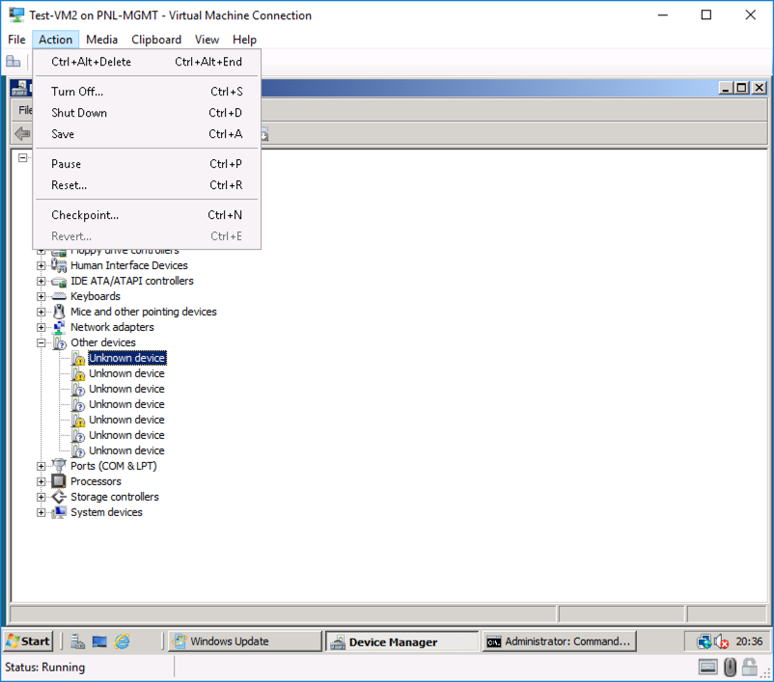Click the network tray icon
This screenshot has height=682, width=774.
704,641
